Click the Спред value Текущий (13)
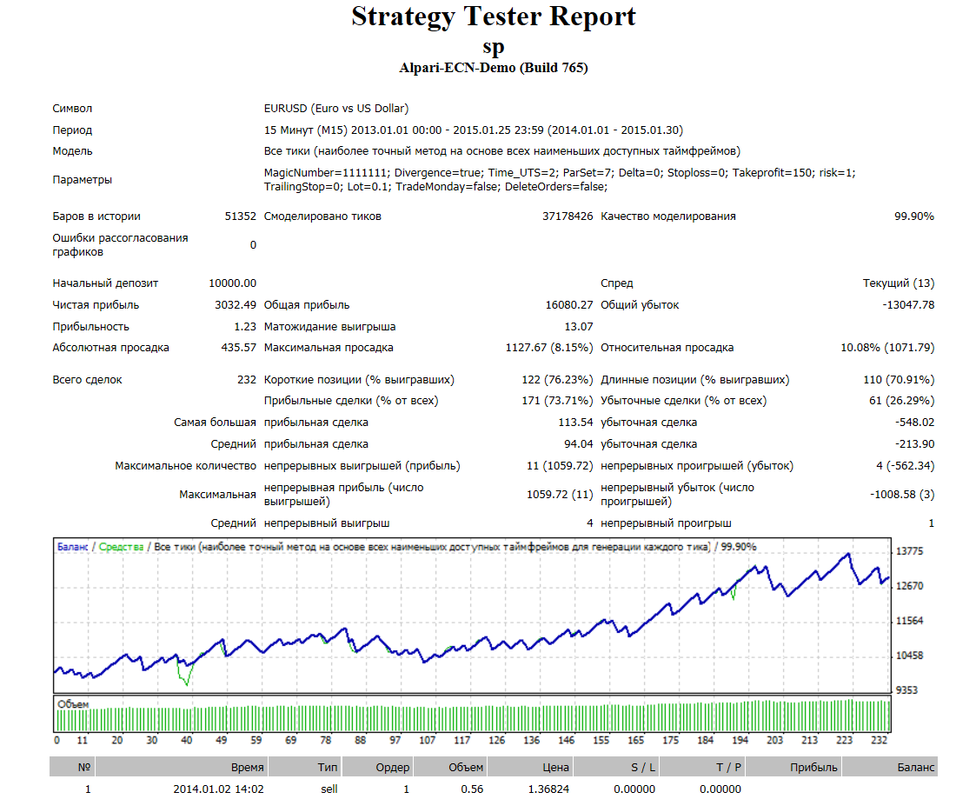Viewport: 976px width, 799px height. 898,283
